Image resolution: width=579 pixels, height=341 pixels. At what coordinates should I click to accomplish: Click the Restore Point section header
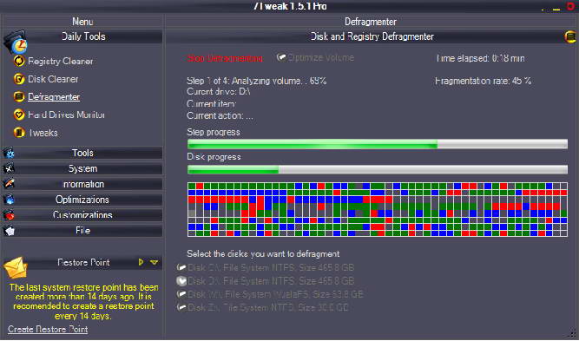83,262
